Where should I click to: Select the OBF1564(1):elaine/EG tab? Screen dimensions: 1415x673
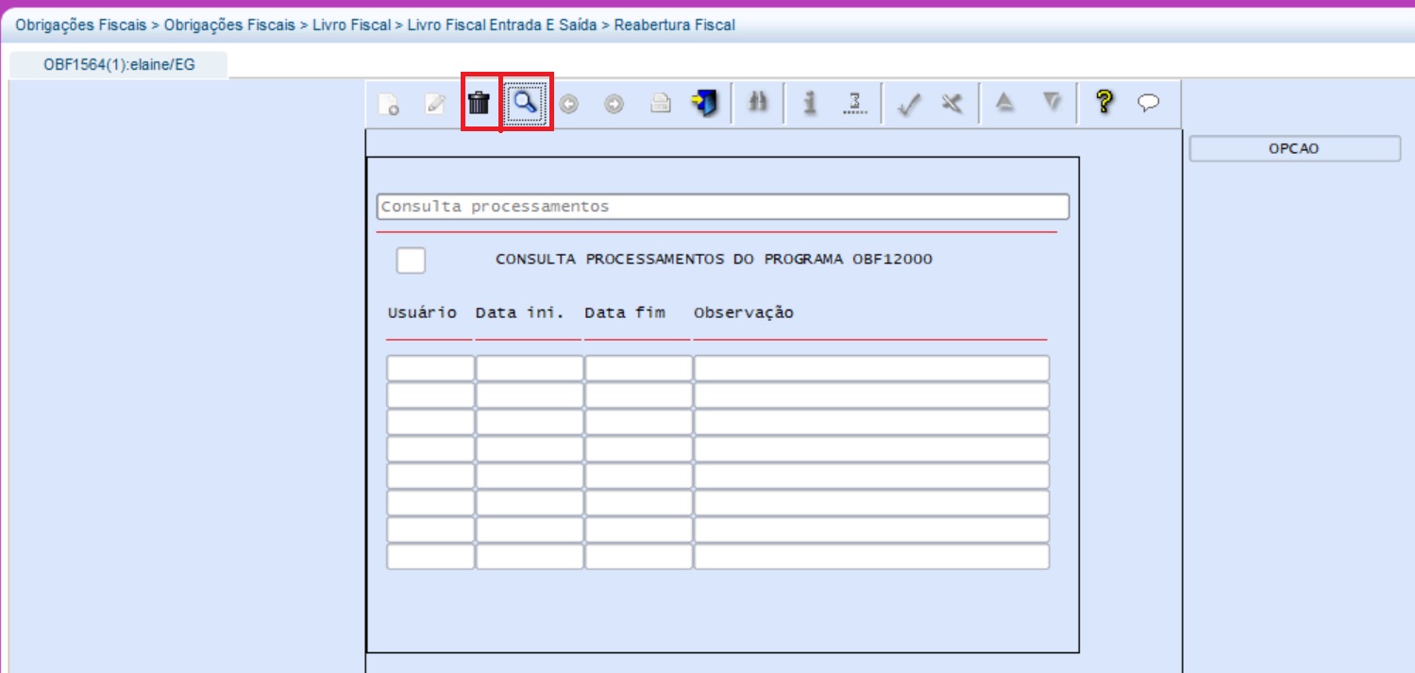pyautogui.click(x=118, y=65)
